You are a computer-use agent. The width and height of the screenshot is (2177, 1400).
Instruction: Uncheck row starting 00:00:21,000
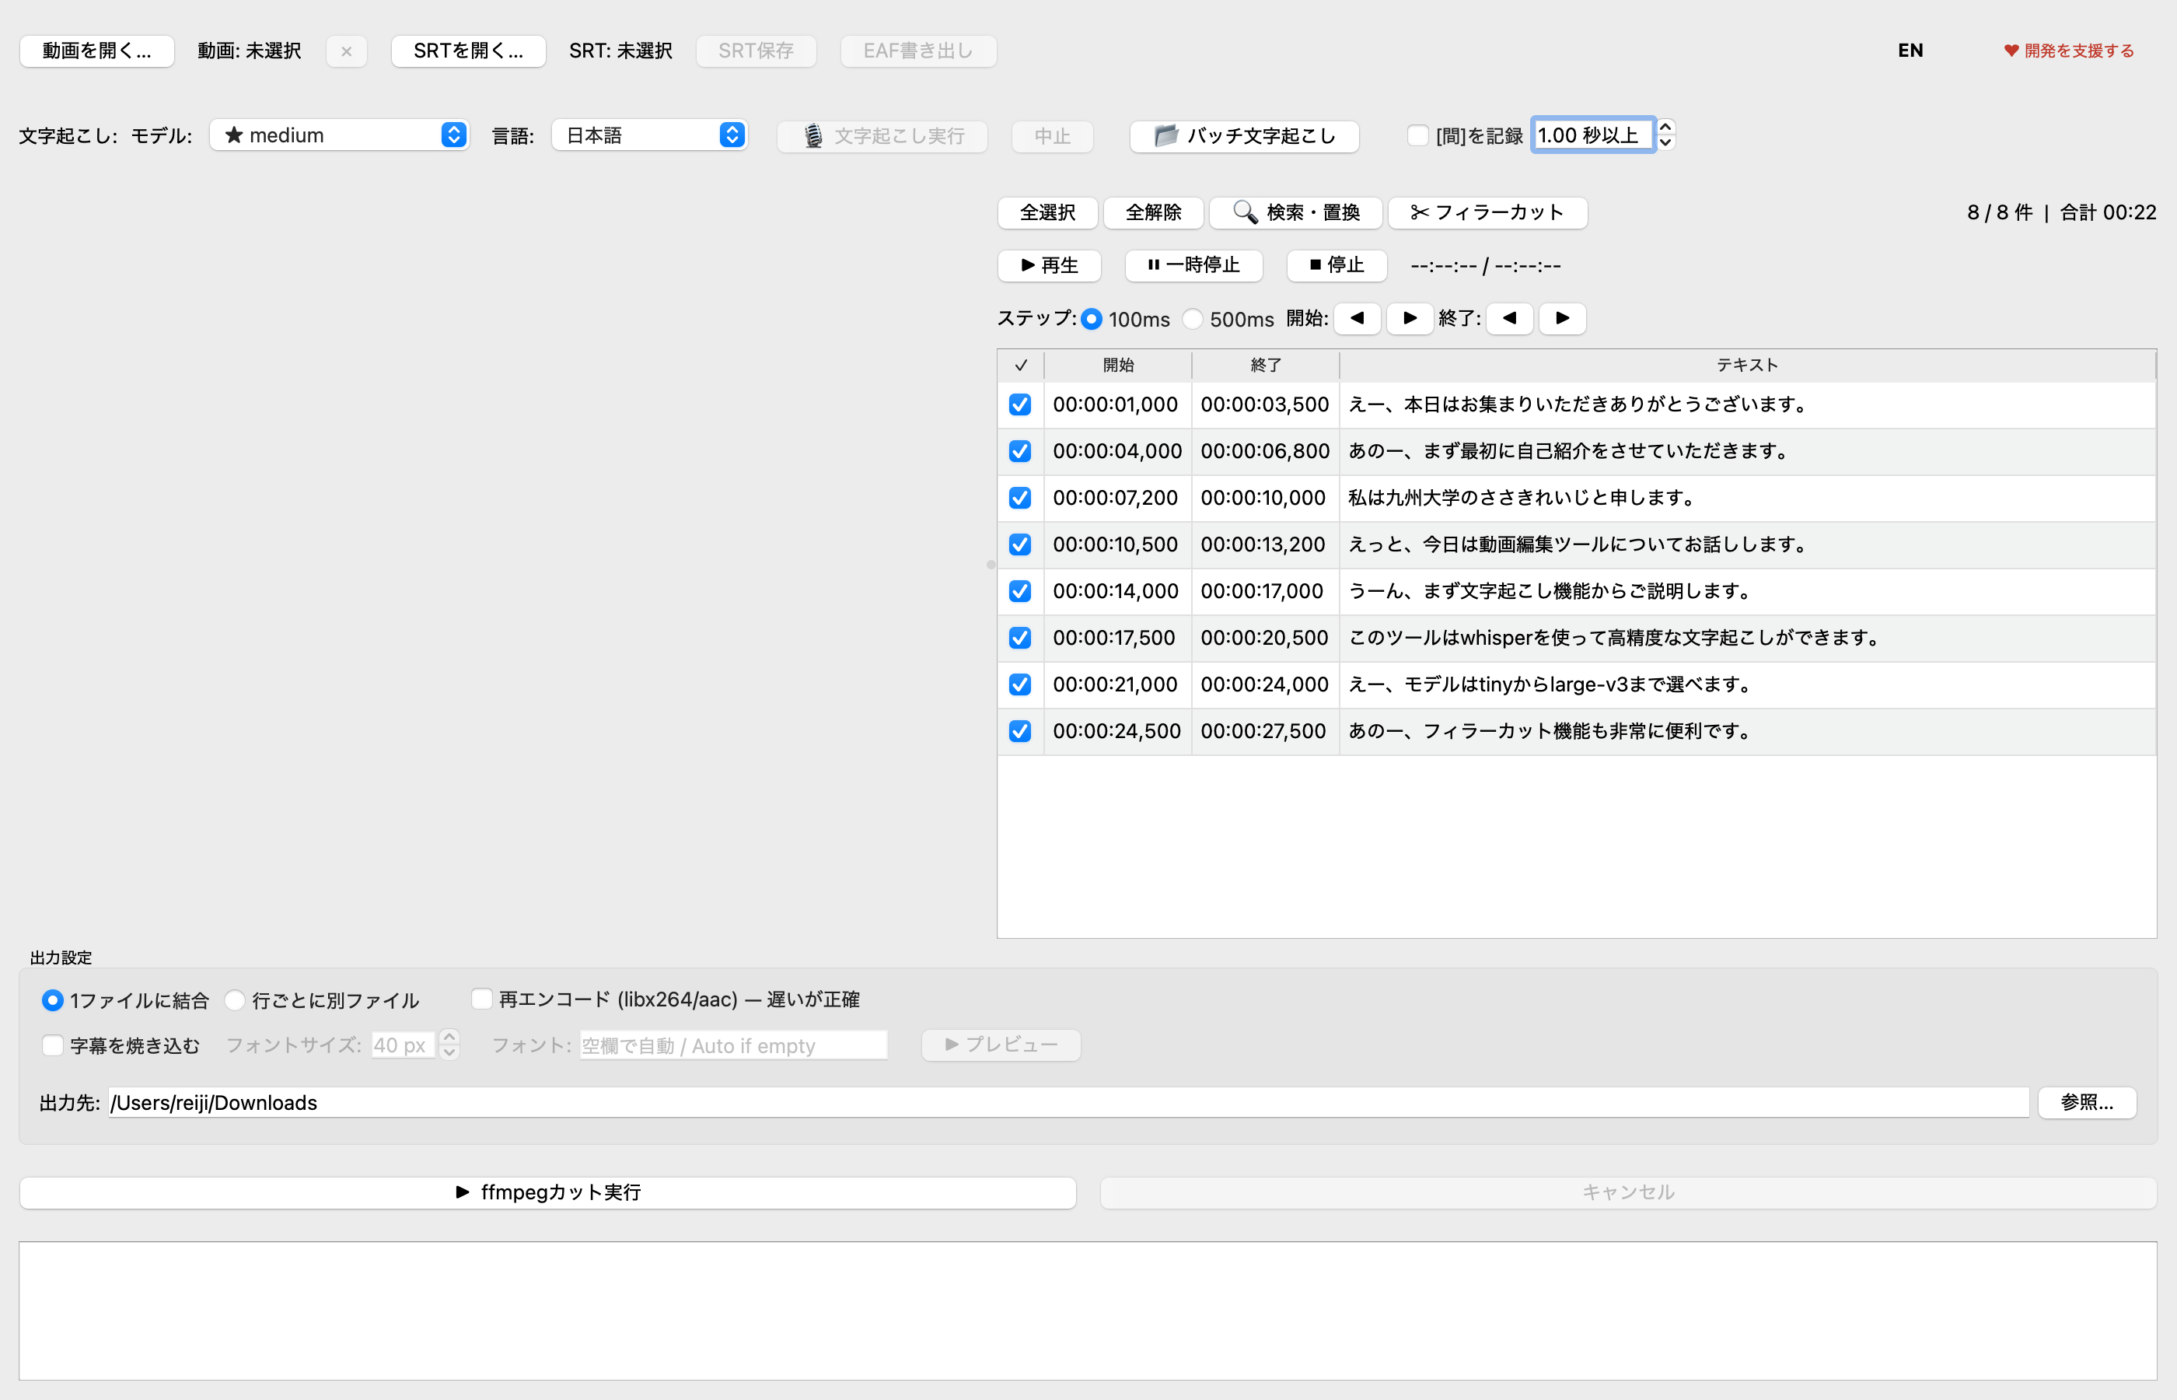[x=1020, y=684]
